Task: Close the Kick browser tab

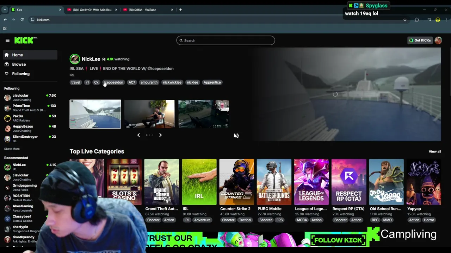Action: (x=60, y=10)
